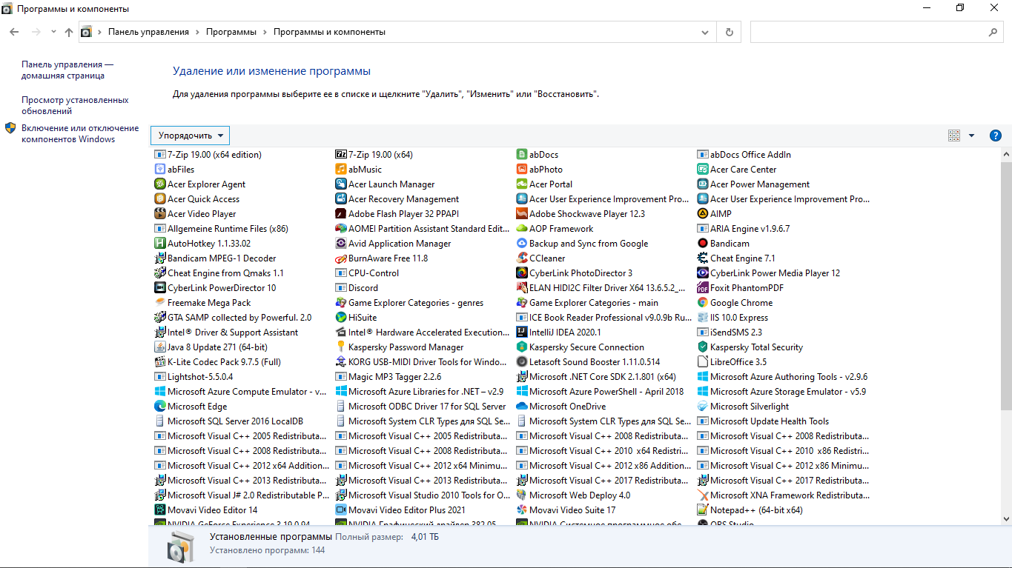Screen dimensions: 1012x568
Task: Open Просмотр установленных обновлений link
Action: (x=75, y=105)
